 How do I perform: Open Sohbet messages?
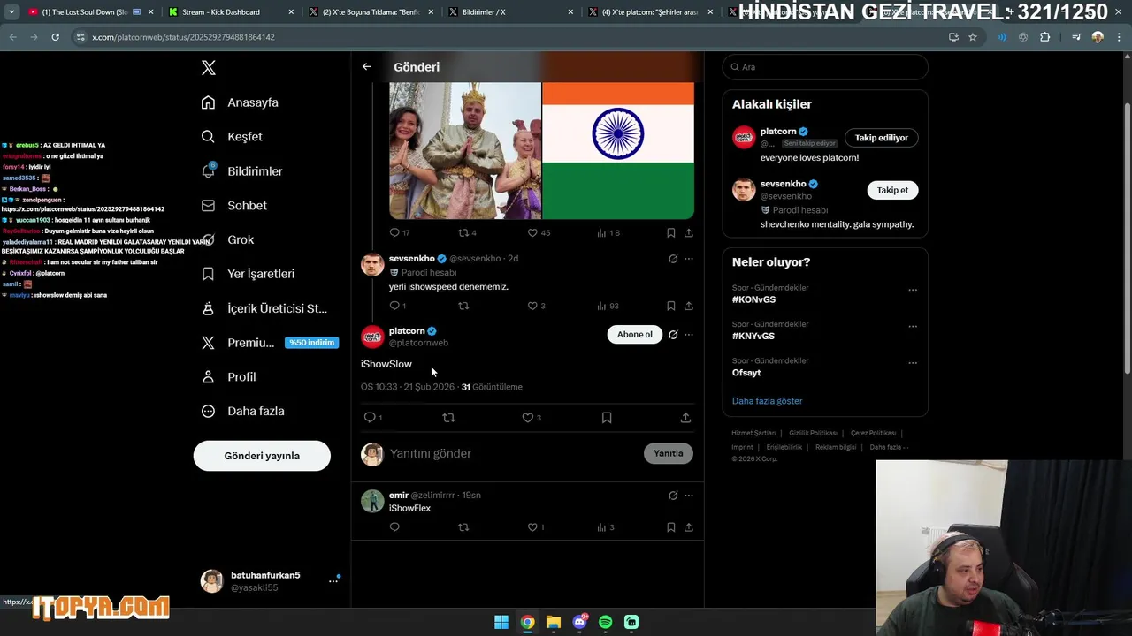[x=233, y=205]
